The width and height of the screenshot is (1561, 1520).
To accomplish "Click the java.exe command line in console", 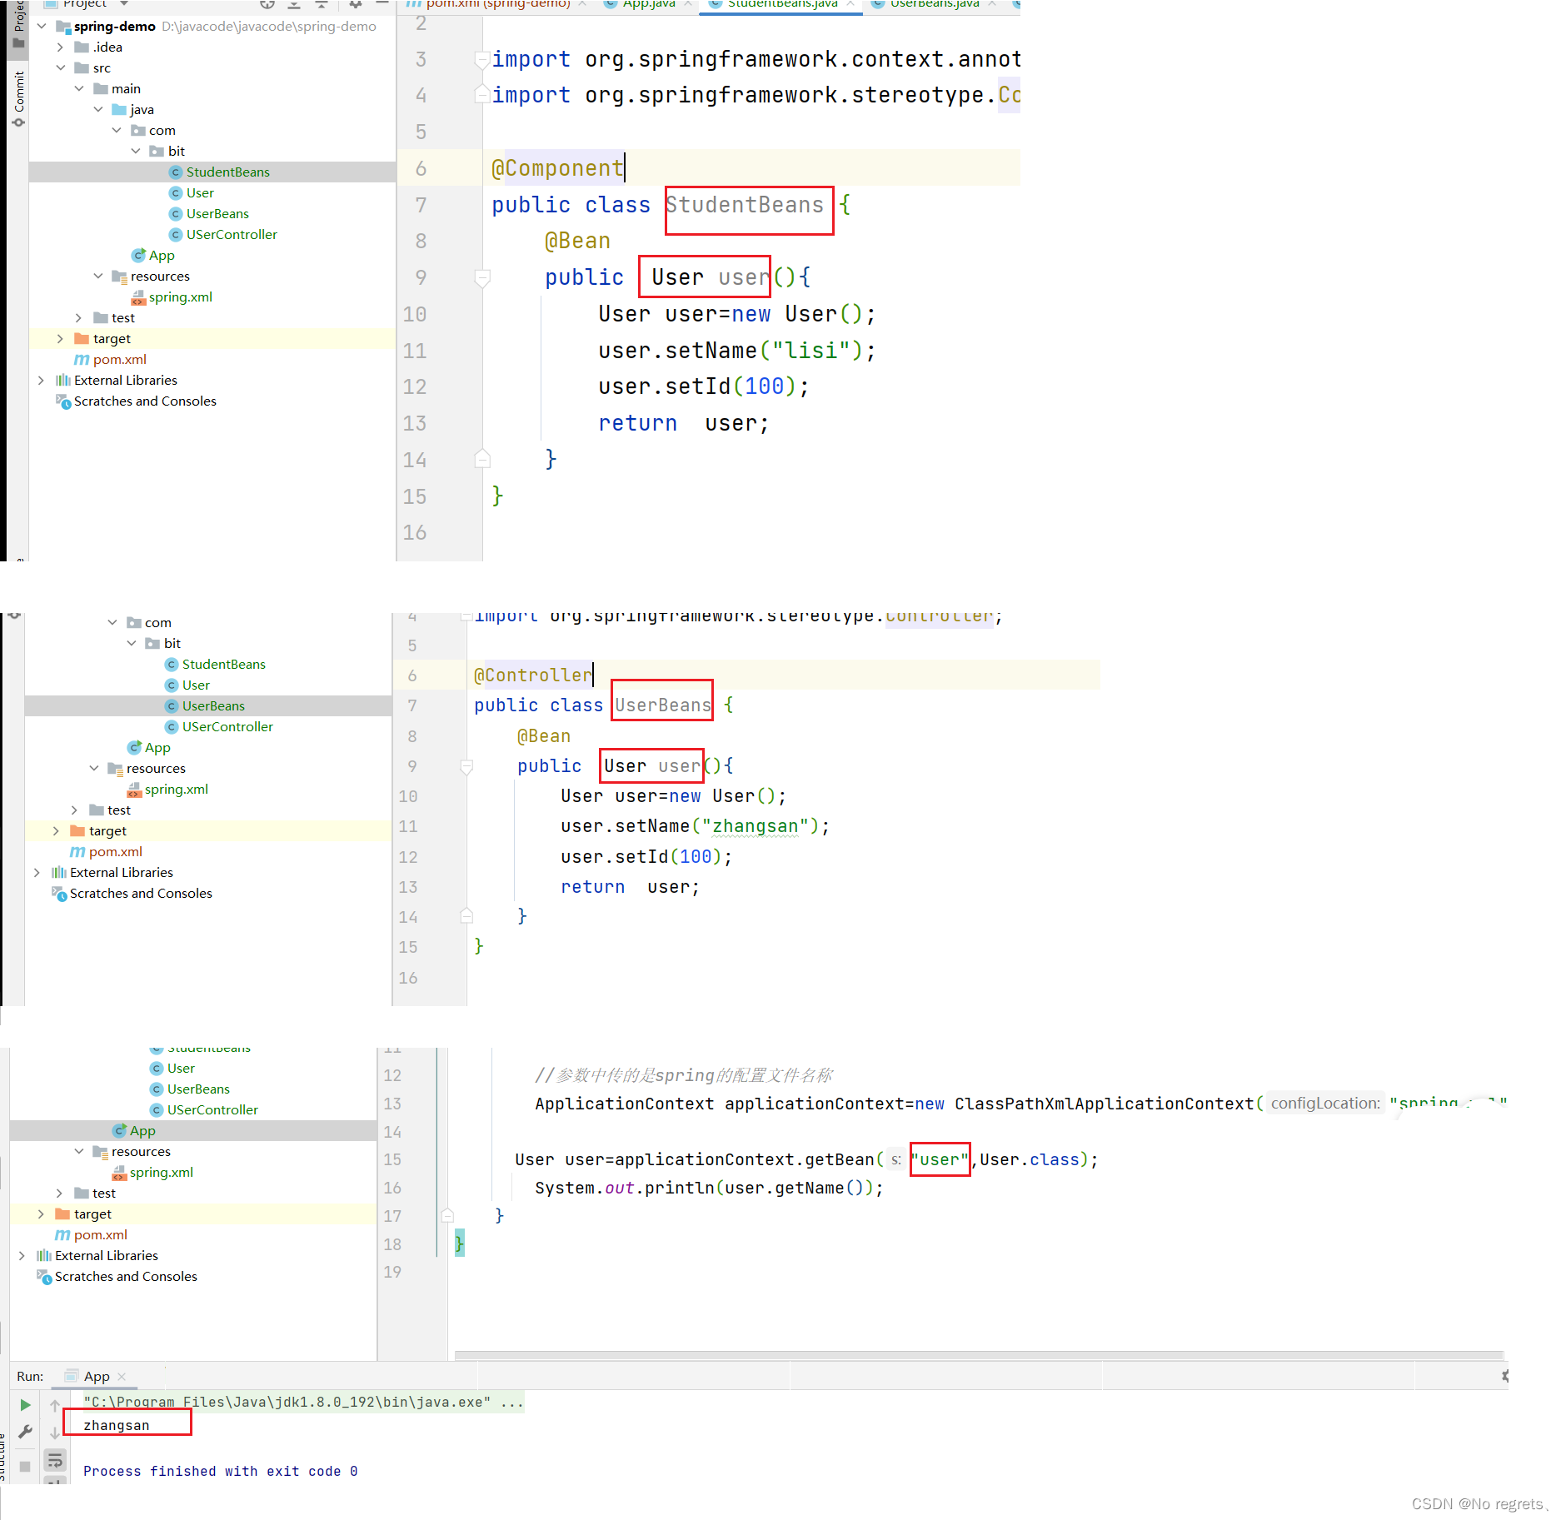I will 303,1402.
